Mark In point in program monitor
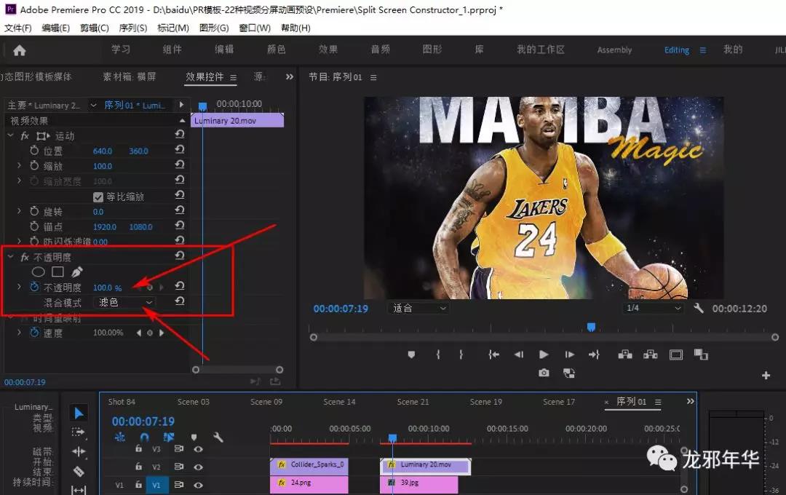This screenshot has height=495, width=786. click(x=437, y=355)
